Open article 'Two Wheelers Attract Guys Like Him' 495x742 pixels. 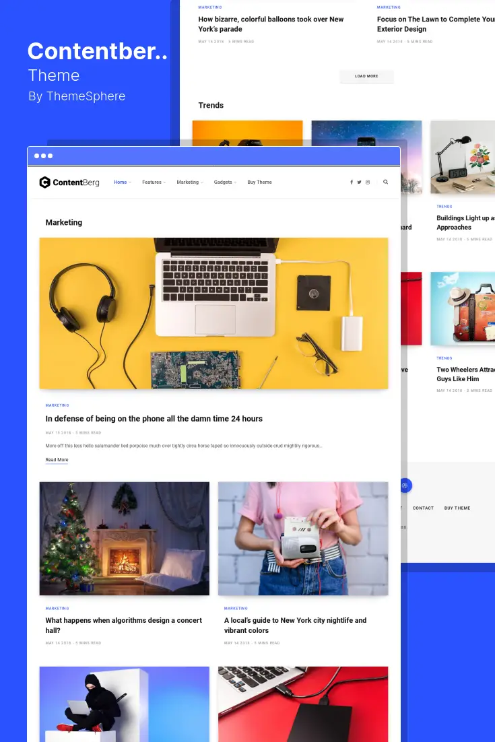pyautogui.click(x=465, y=374)
